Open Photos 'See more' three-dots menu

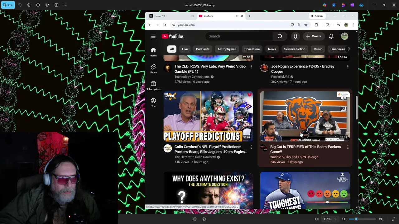click(x=65, y=5)
